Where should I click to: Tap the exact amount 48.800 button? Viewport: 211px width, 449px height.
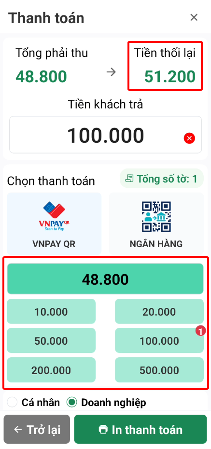pyautogui.click(x=105, y=279)
